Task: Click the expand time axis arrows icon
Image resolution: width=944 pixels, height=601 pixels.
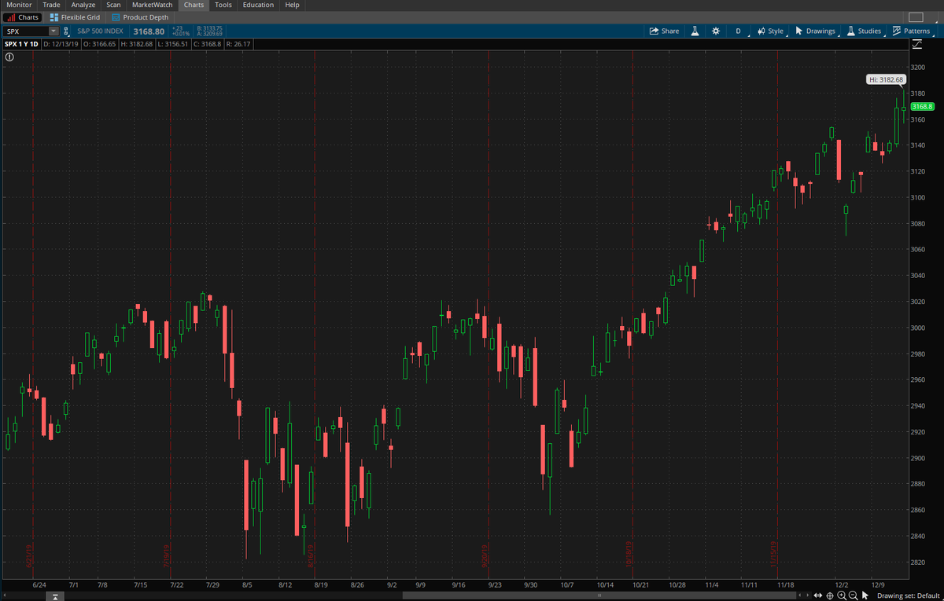Action: click(820, 596)
